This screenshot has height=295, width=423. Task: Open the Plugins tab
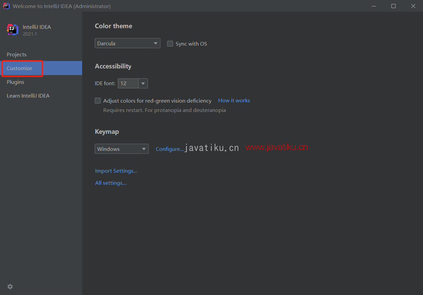point(41,82)
